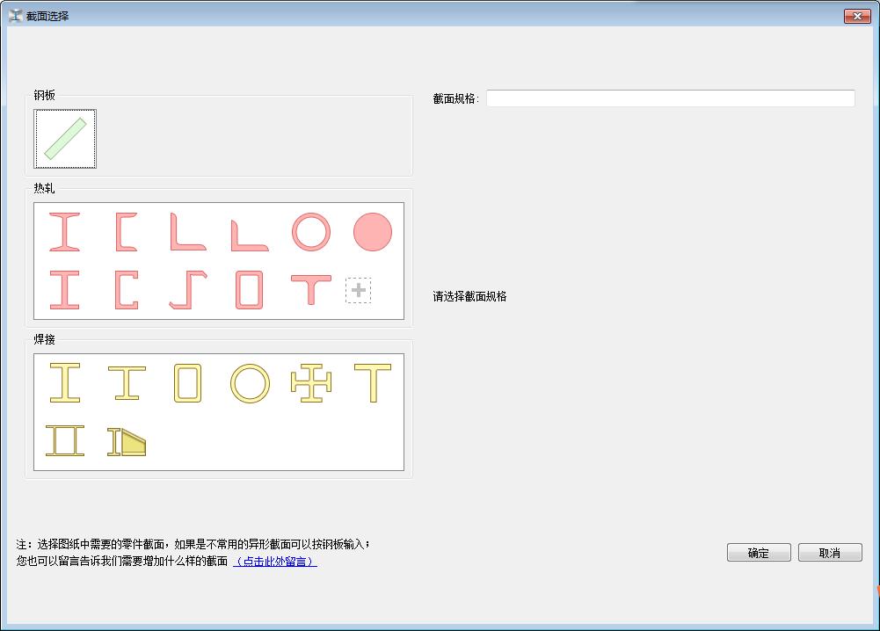Select the hot-rolled parallel-flange channel section
Image resolution: width=880 pixels, height=631 pixels.
[127, 290]
